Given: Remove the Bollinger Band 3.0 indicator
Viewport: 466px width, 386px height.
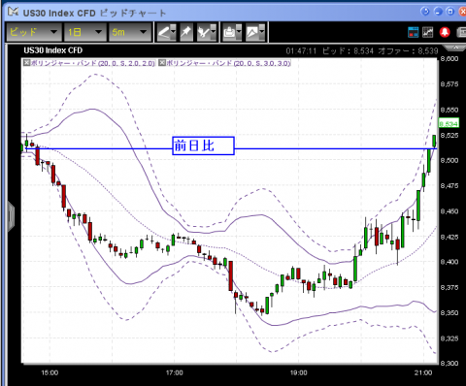Looking at the screenshot, I should click(162, 63).
